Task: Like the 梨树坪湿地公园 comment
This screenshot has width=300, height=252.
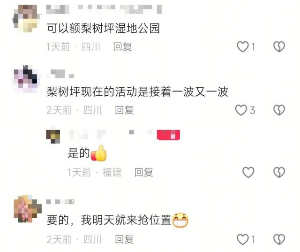Action: tap(243, 47)
